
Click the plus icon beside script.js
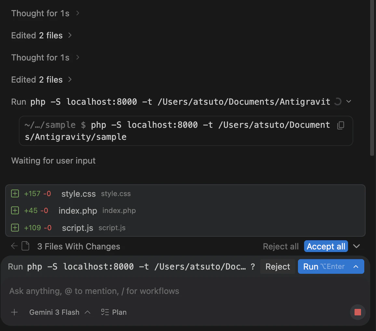click(15, 228)
